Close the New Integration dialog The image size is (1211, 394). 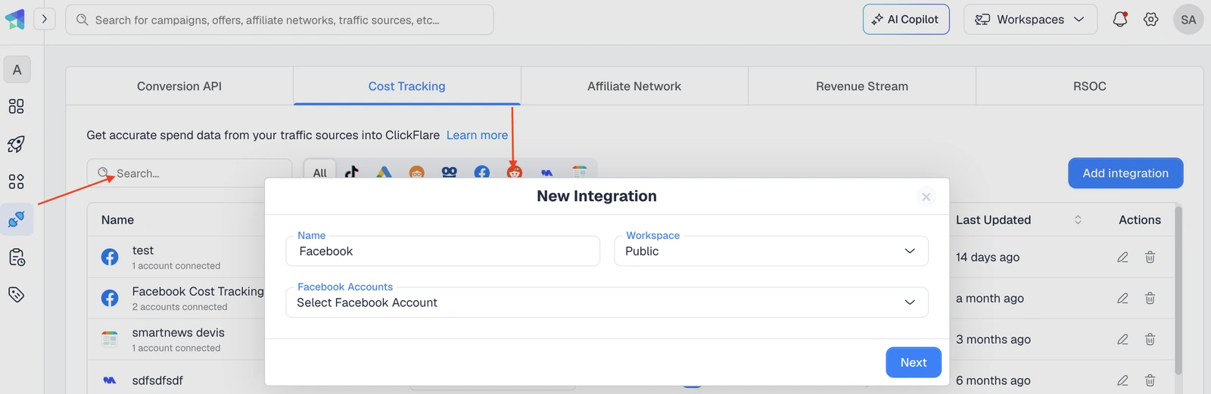pos(926,197)
